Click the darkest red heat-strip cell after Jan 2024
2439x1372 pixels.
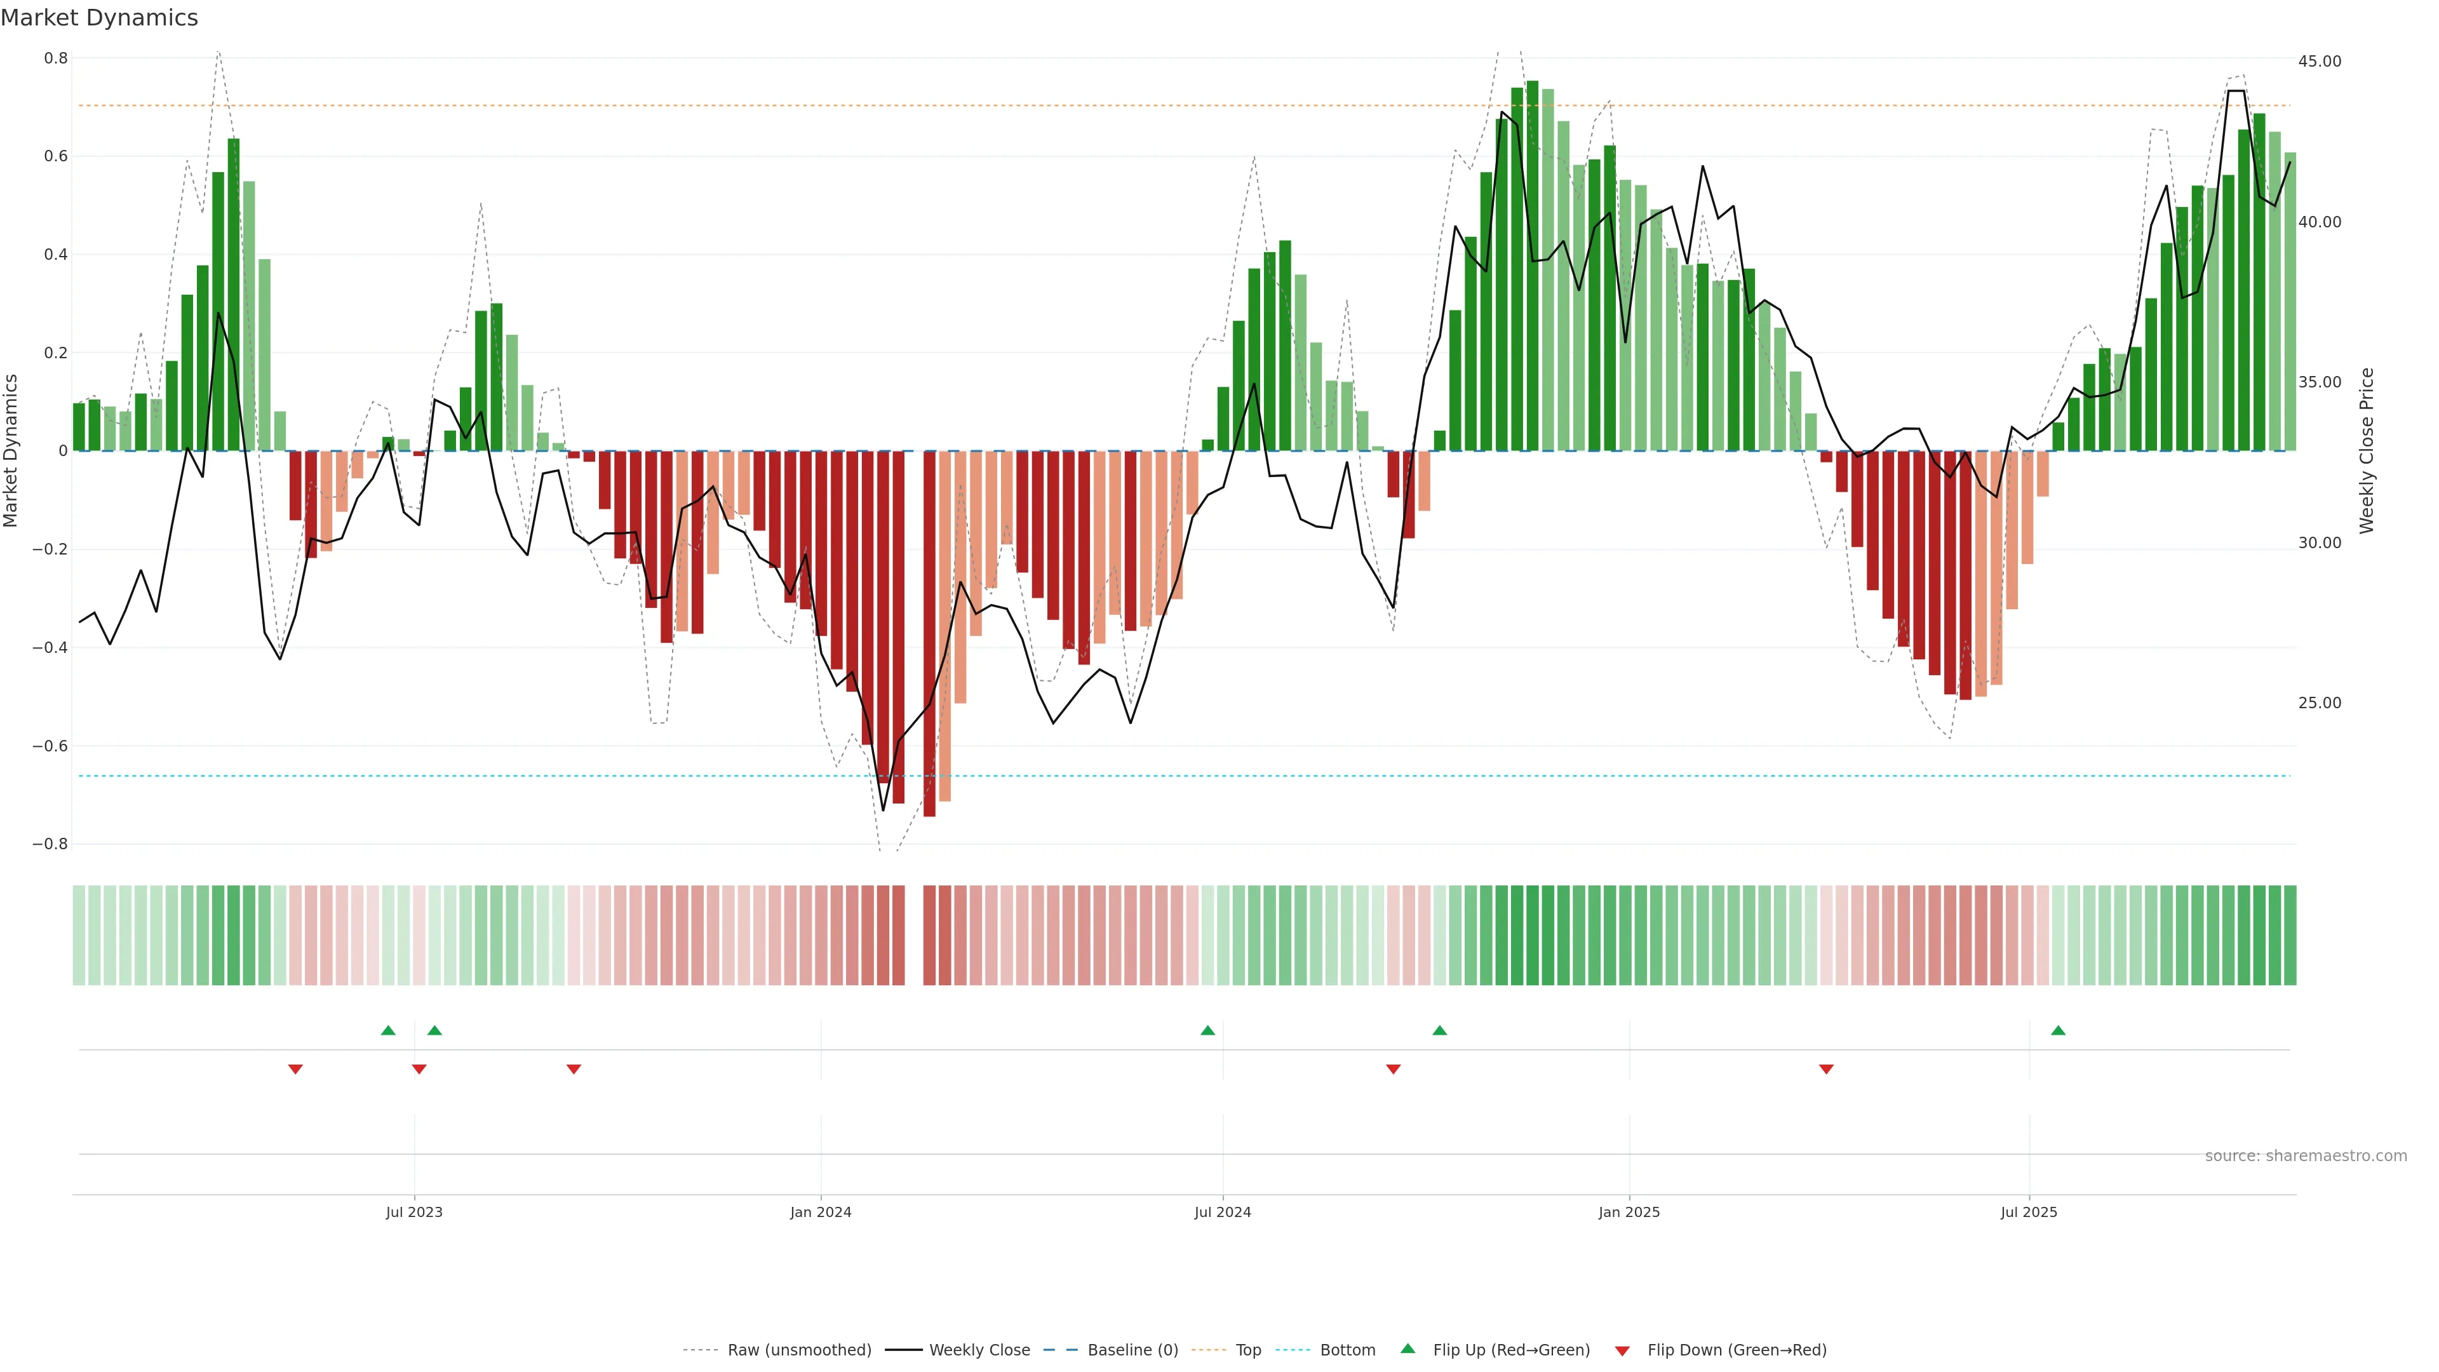(930, 936)
